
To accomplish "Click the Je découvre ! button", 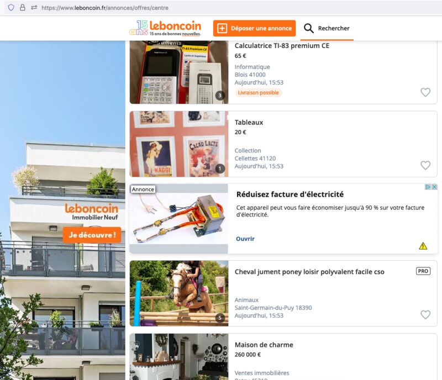I will point(92,235).
